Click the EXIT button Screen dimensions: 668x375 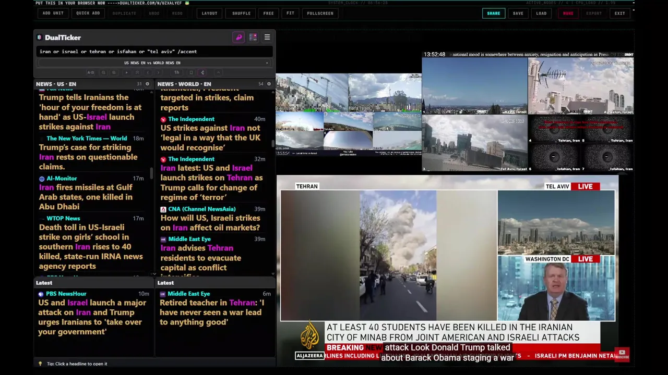point(619,14)
